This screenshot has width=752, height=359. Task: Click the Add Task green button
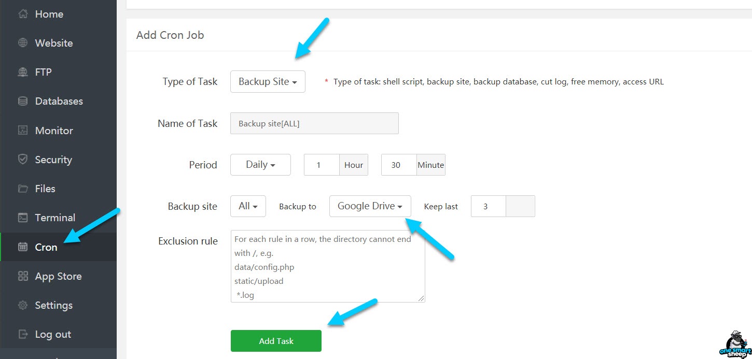point(276,341)
